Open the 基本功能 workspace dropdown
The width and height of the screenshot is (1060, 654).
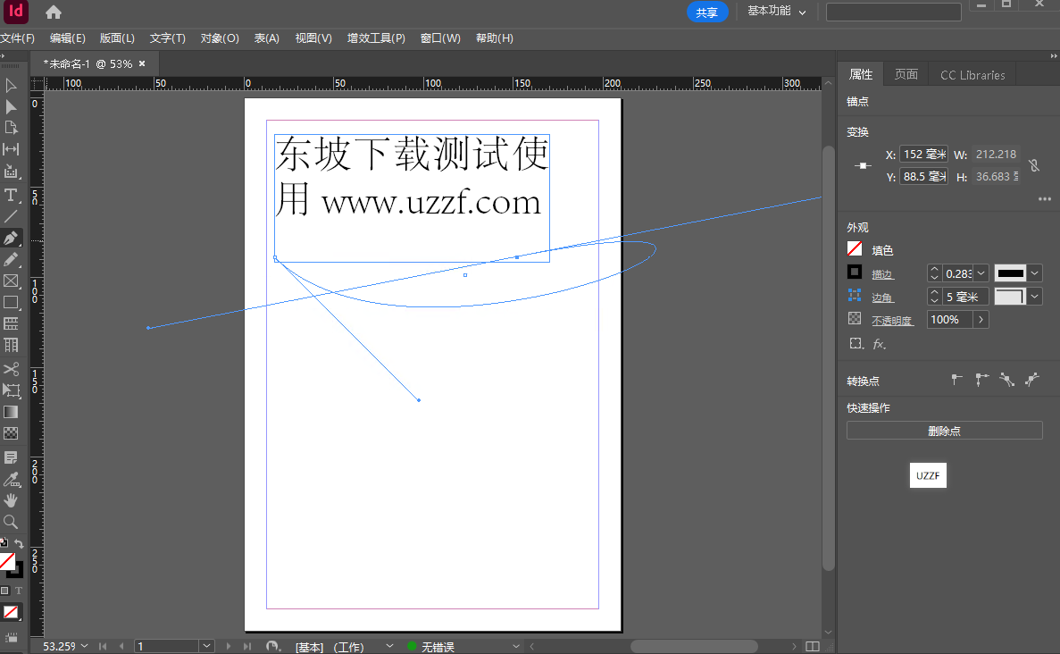(777, 12)
